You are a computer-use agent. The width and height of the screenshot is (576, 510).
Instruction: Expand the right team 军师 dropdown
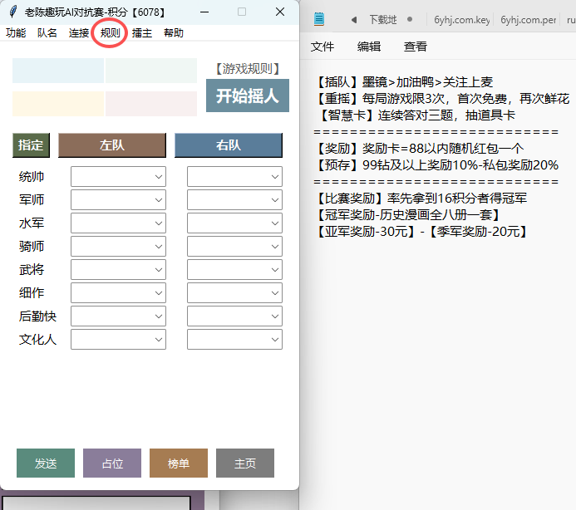point(234,200)
